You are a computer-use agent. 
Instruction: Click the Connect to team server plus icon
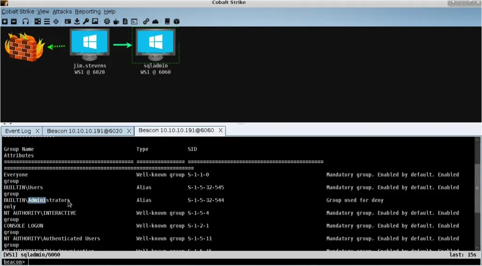pos(5,22)
